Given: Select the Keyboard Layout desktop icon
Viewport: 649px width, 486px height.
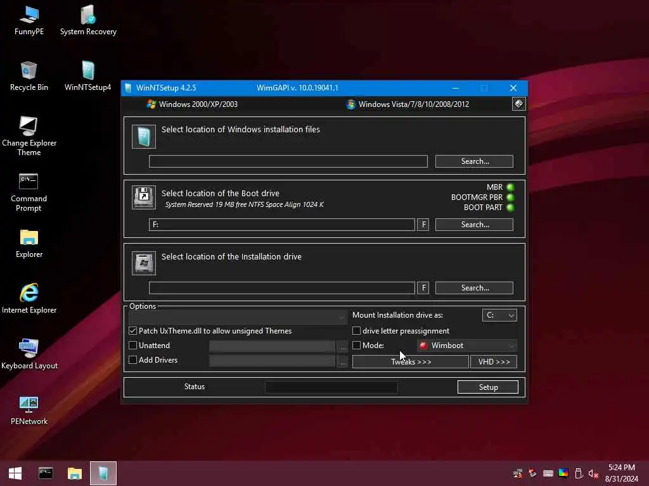Looking at the screenshot, I should click(29, 354).
